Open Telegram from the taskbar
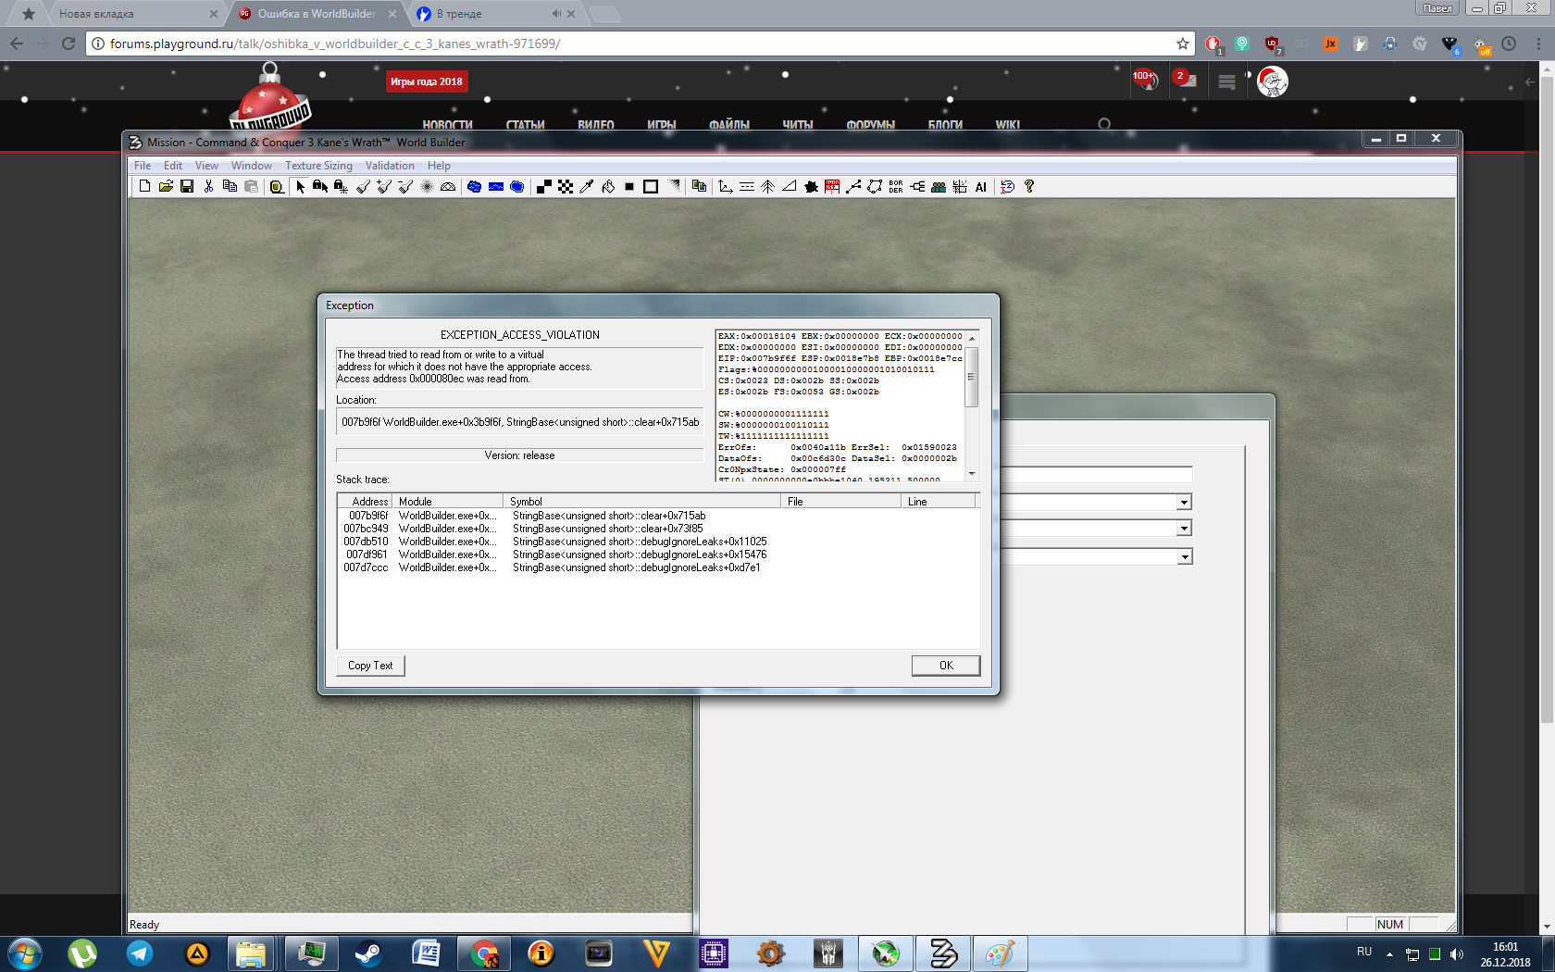Screen dimensions: 1555x972 pyautogui.click(x=140, y=953)
